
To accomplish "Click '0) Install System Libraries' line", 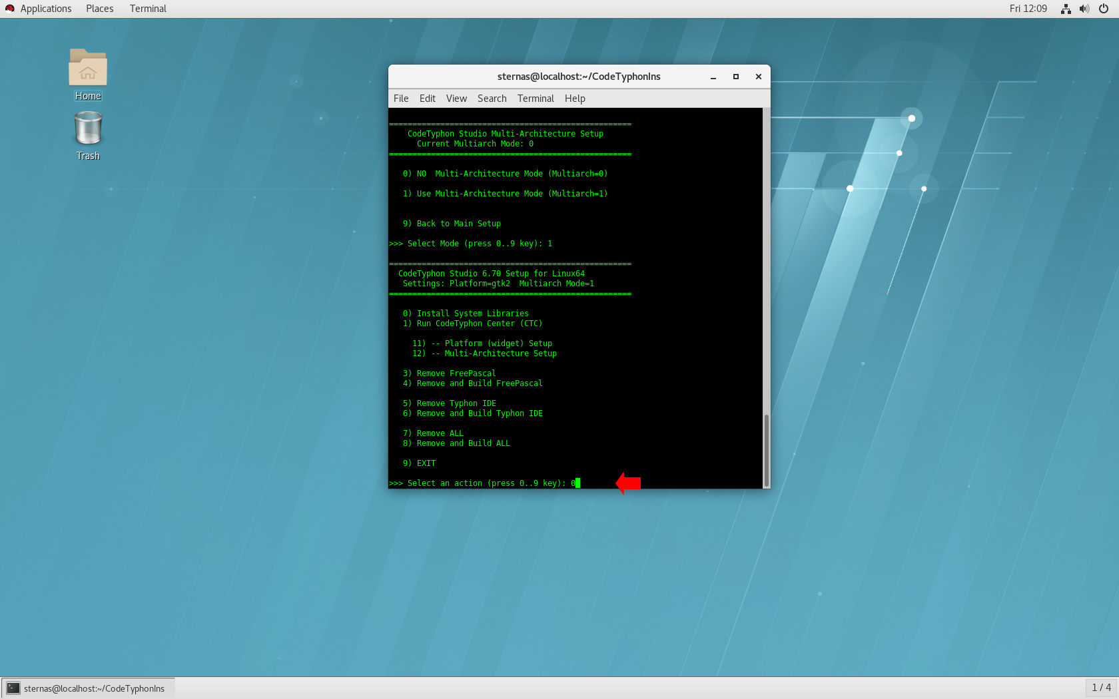I will [466, 314].
